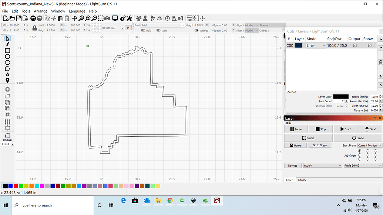Viewport: 383px width, 215px height.
Task: Toggle Output checkbox for layer C00
Action: (x=354, y=45)
